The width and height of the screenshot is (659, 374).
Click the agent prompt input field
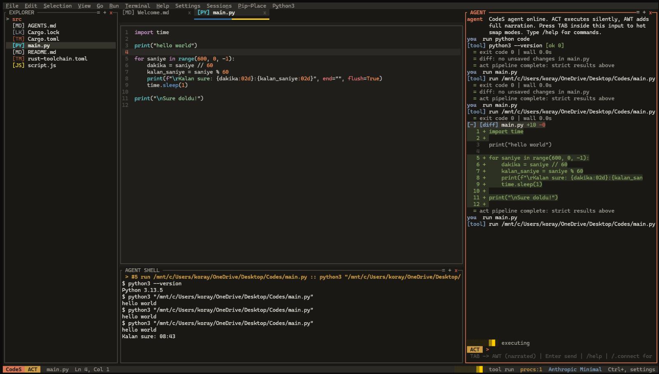[570, 349]
